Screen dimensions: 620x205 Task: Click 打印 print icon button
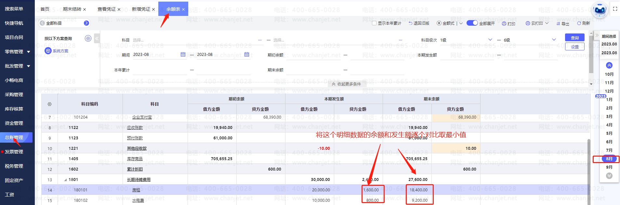click(508, 24)
